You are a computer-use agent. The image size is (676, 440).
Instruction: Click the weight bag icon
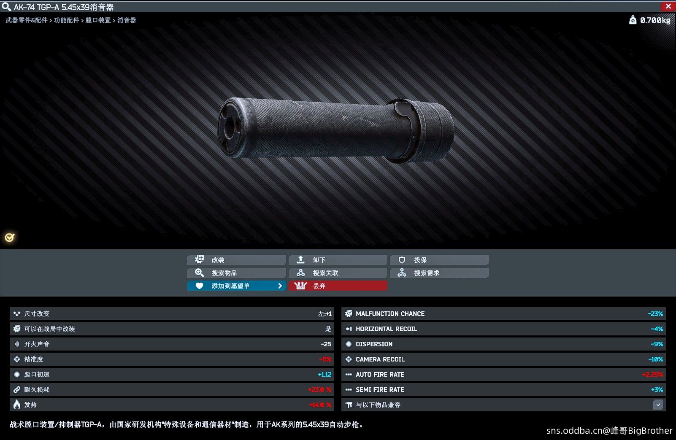click(x=633, y=20)
